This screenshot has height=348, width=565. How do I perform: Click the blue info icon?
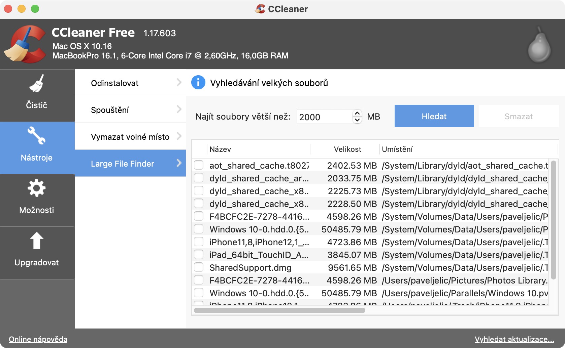[x=198, y=82]
